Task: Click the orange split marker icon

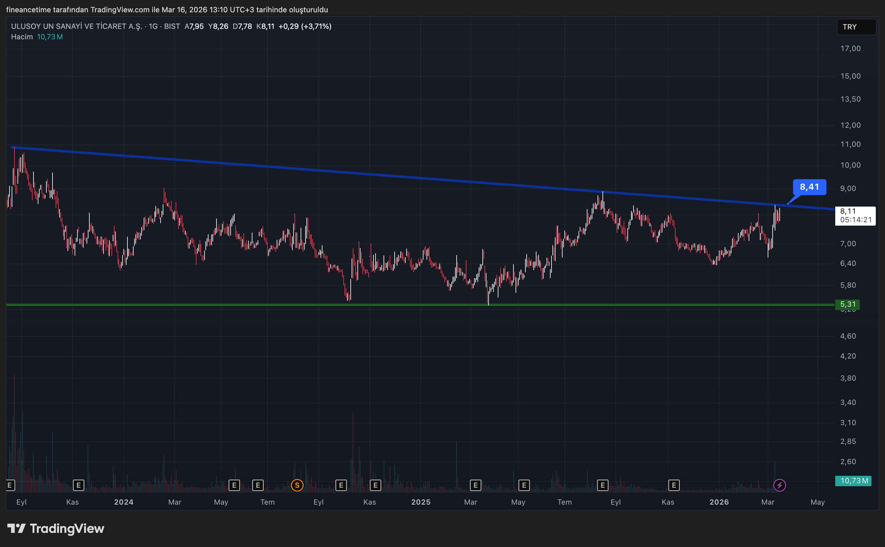Action: coord(297,485)
